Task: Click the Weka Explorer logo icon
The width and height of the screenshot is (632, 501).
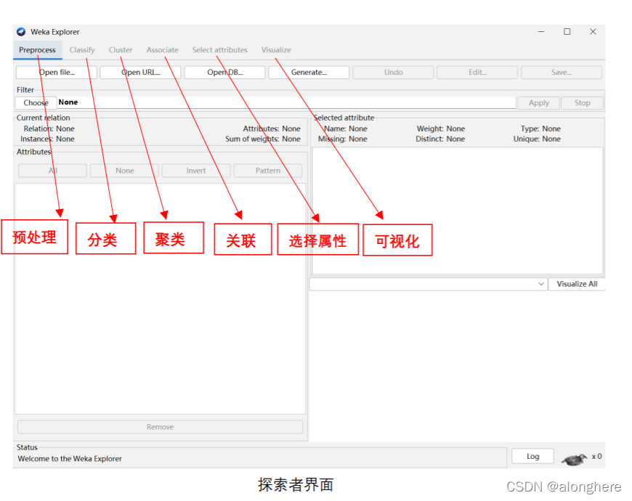Action: [21, 32]
